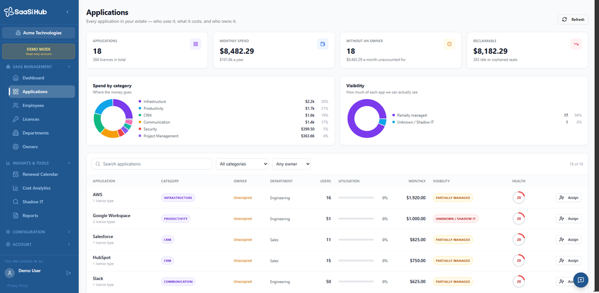
Task: Assign an owner to Google Workspace
Action: [569, 219]
